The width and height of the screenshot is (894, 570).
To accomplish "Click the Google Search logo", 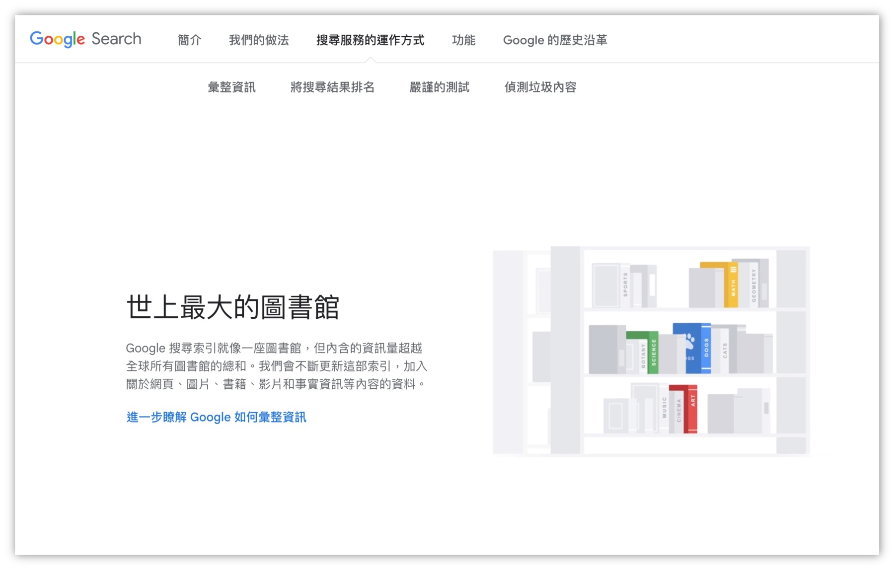I will coord(85,39).
